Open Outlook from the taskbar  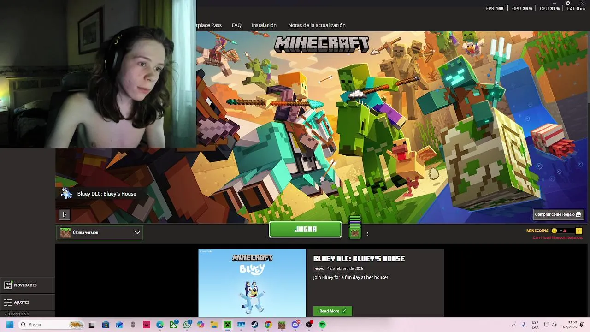pyautogui.click(x=119, y=325)
